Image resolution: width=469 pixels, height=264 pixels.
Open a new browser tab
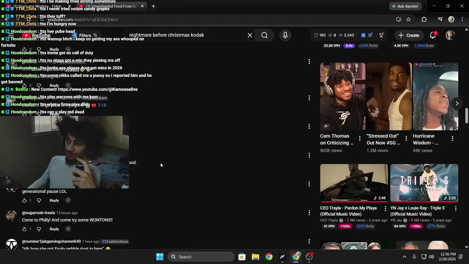153,6
